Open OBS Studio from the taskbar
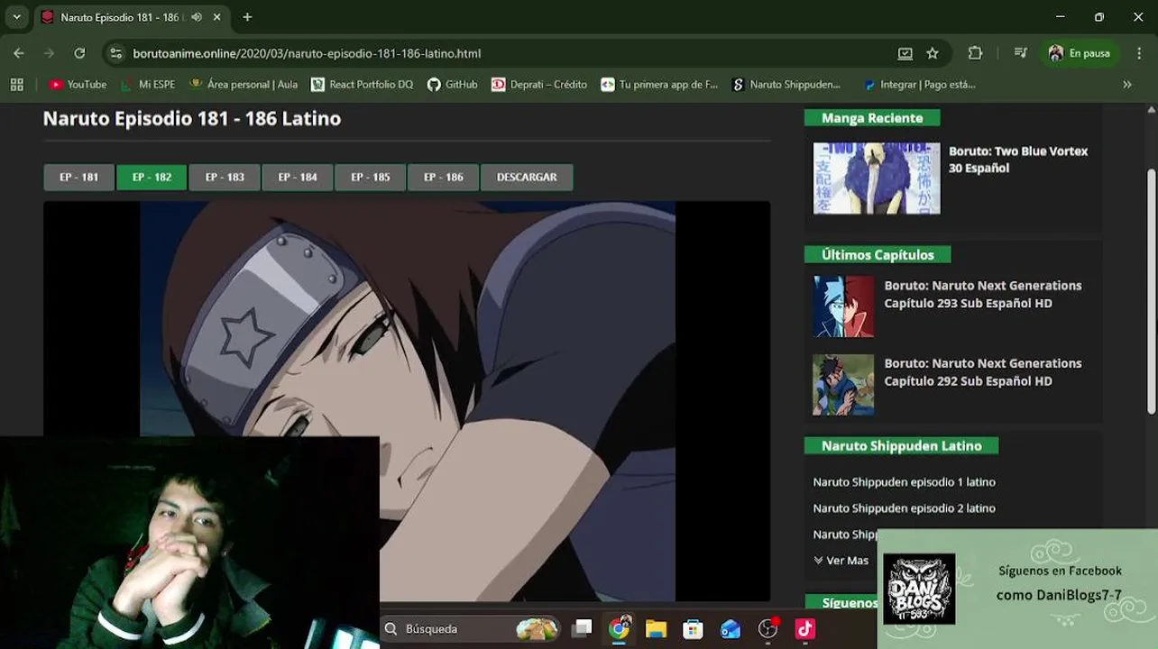 click(x=767, y=628)
